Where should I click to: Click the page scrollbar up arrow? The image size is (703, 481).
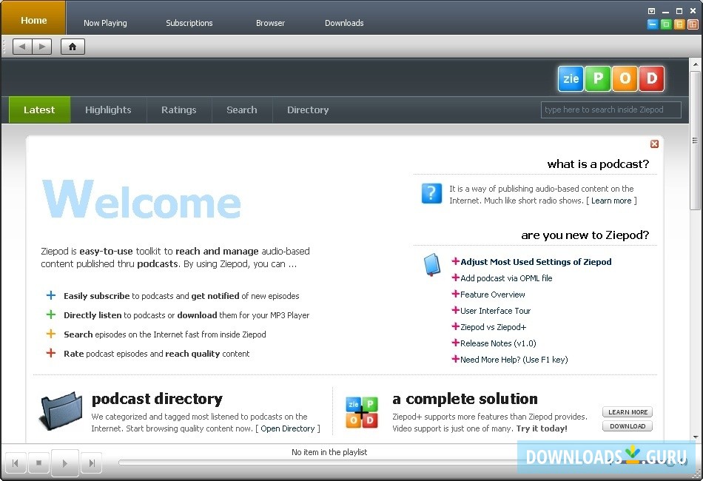696,64
